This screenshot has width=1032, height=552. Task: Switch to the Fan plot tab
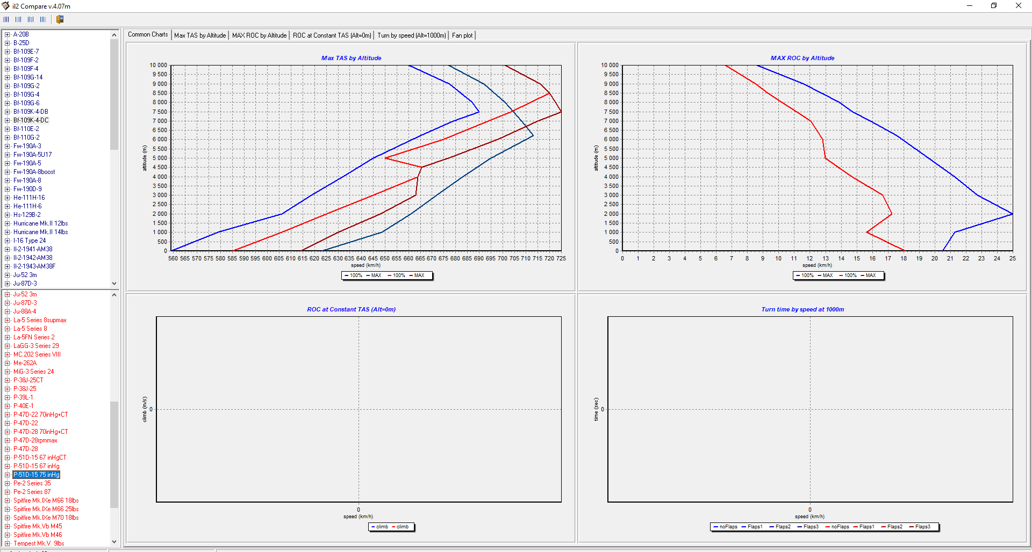pyautogui.click(x=462, y=35)
